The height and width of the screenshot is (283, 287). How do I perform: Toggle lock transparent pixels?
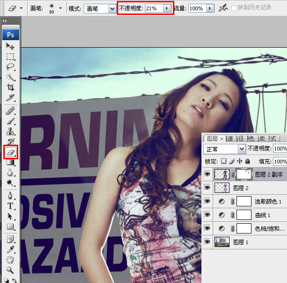click(223, 161)
